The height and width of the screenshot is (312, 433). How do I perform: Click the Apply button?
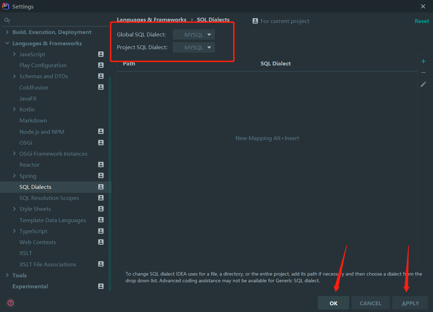tap(410, 303)
